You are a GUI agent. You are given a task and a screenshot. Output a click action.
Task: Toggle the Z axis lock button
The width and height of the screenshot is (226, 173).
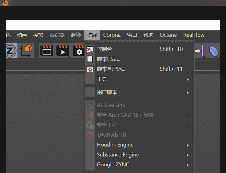(x=11, y=51)
